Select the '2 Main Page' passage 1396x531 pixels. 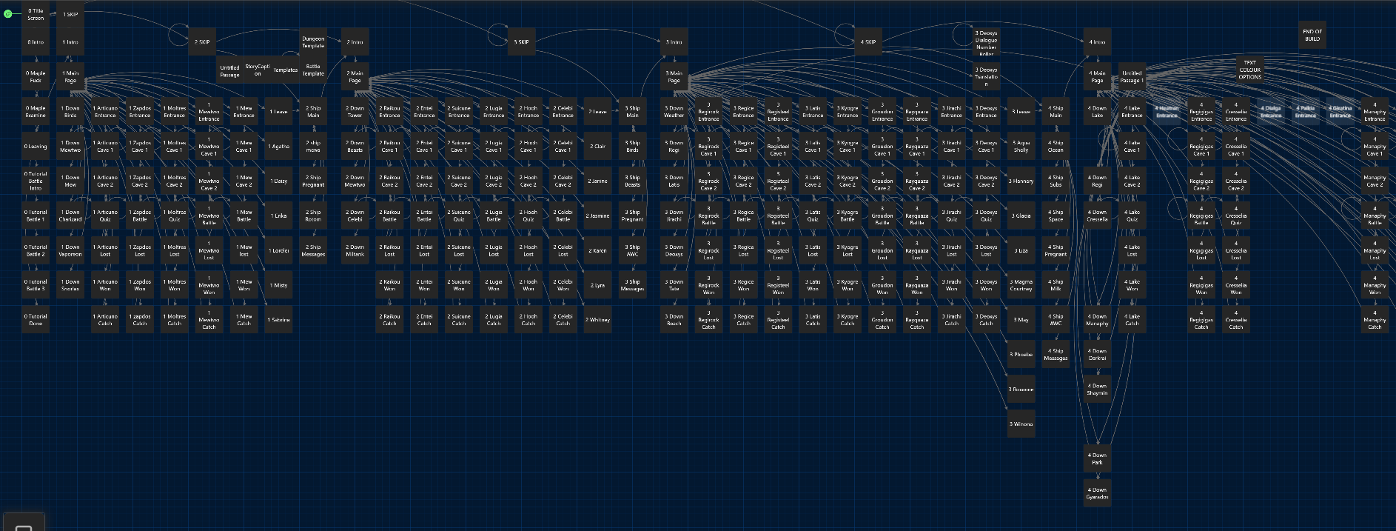pyautogui.click(x=355, y=77)
